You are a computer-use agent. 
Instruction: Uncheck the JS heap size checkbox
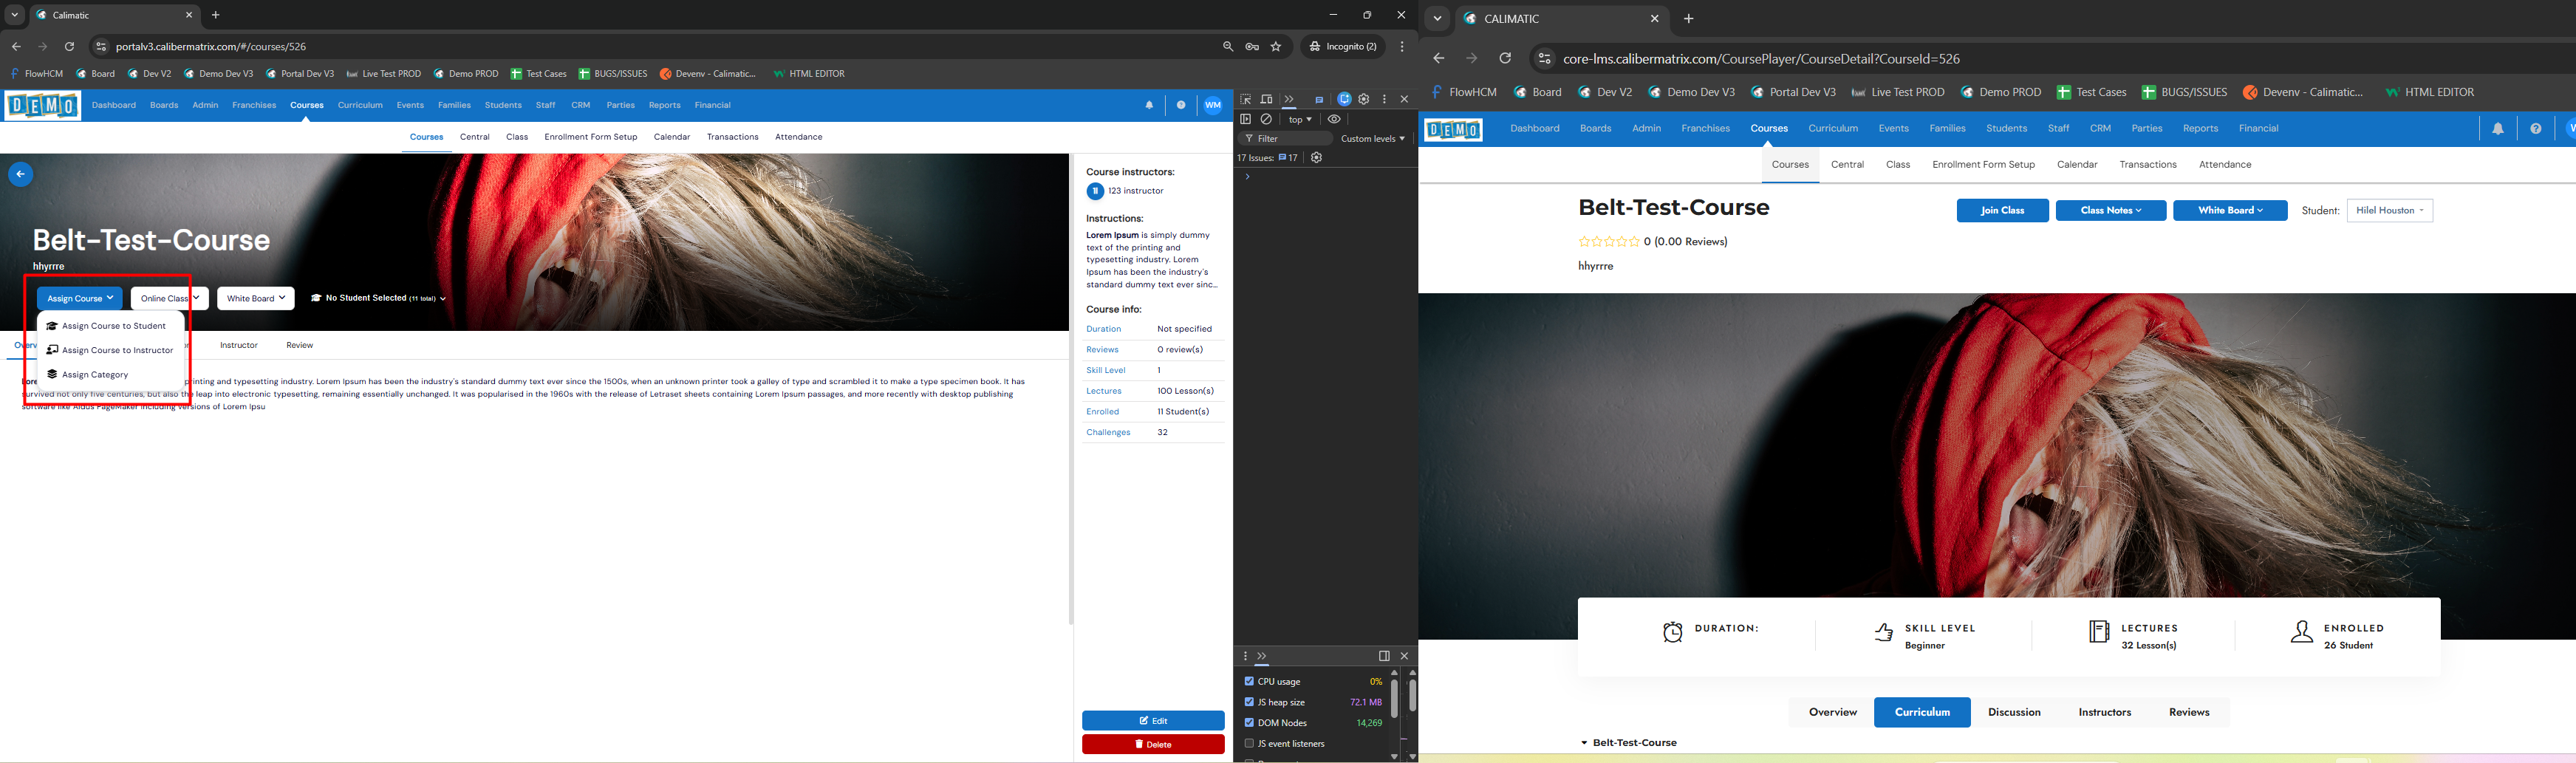1249,702
